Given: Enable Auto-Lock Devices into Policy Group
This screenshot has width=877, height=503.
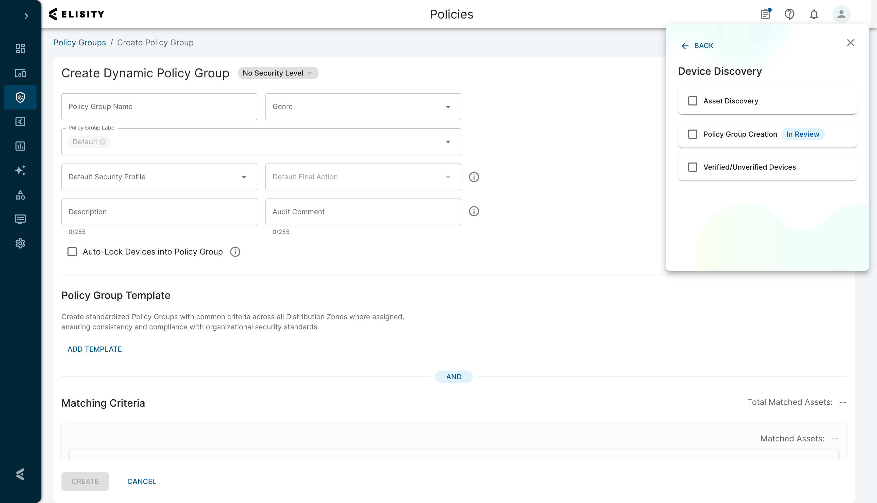Looking at the screenshot, I should coord(72,252).
